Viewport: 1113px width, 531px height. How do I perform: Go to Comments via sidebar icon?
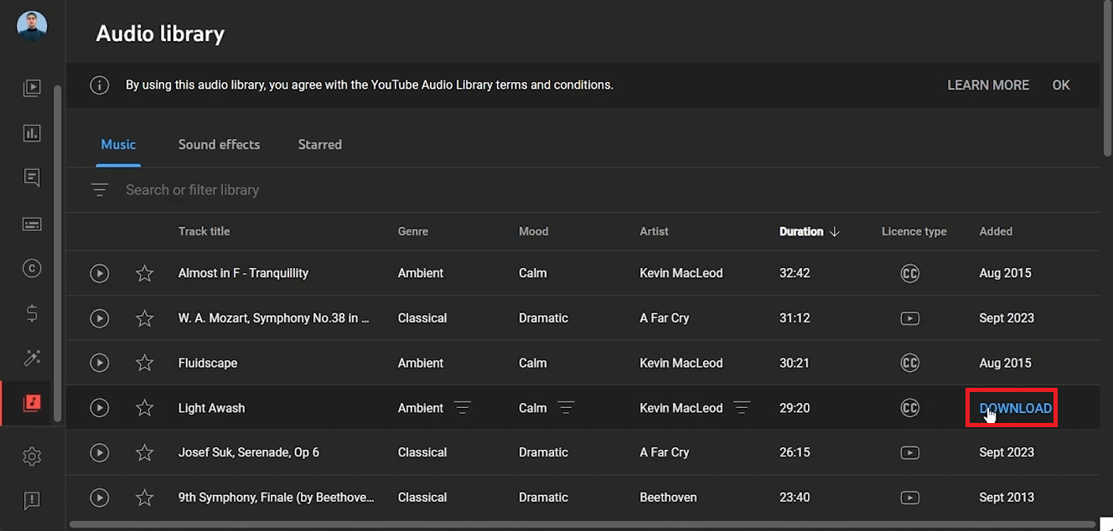(x=32, y=178)
